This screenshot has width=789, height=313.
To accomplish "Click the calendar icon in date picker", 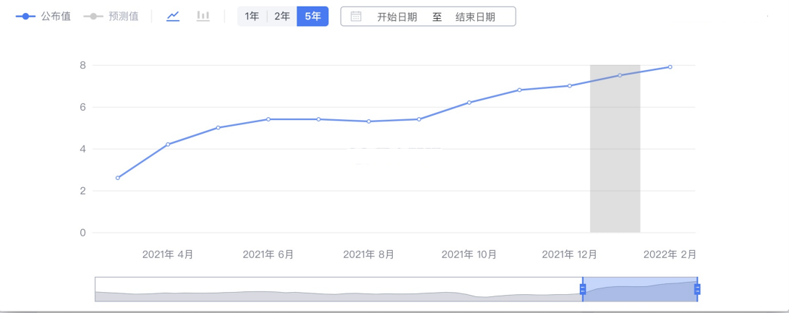I will click(x=356, y=17).
